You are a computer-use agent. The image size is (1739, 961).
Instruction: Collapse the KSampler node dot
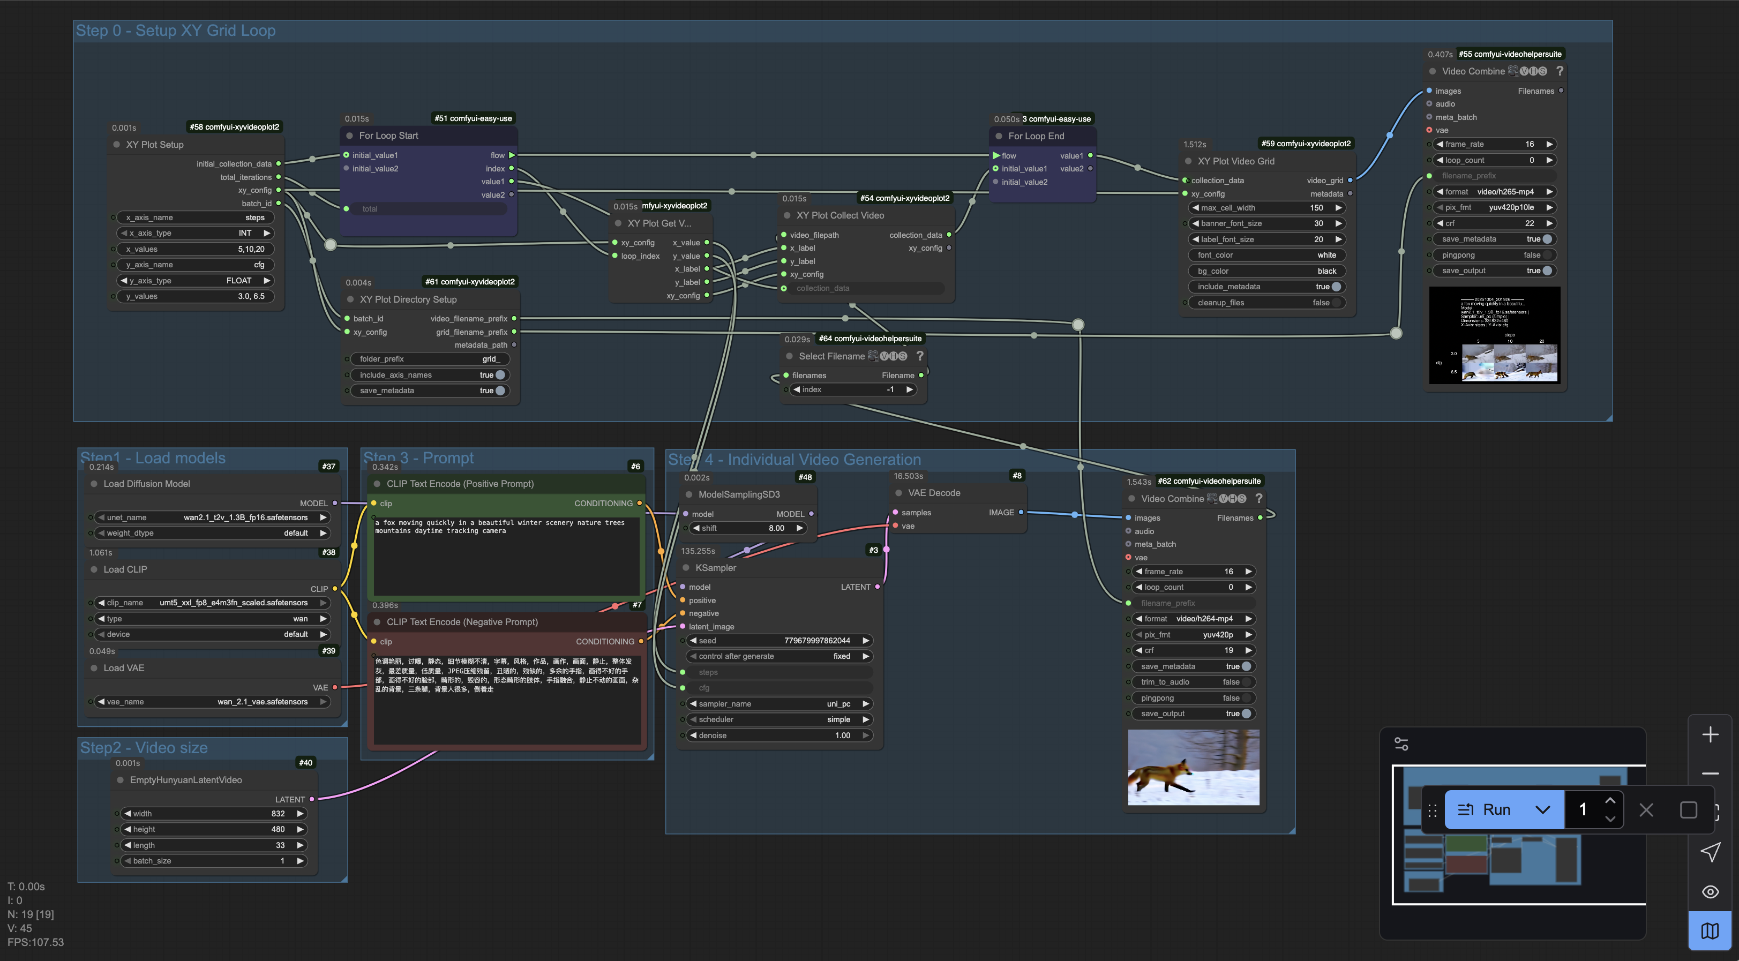point(687,568)
